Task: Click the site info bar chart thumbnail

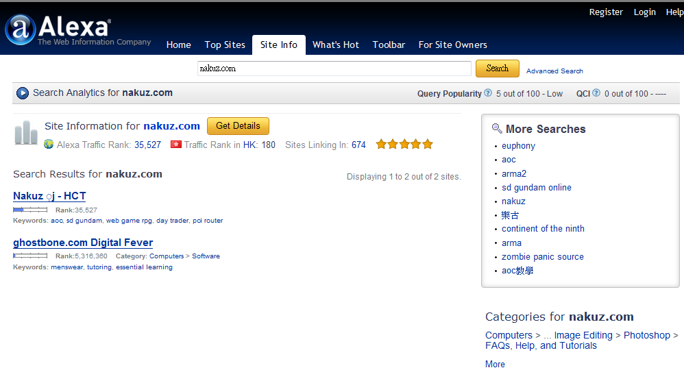Action: click(x=26, y=132)
